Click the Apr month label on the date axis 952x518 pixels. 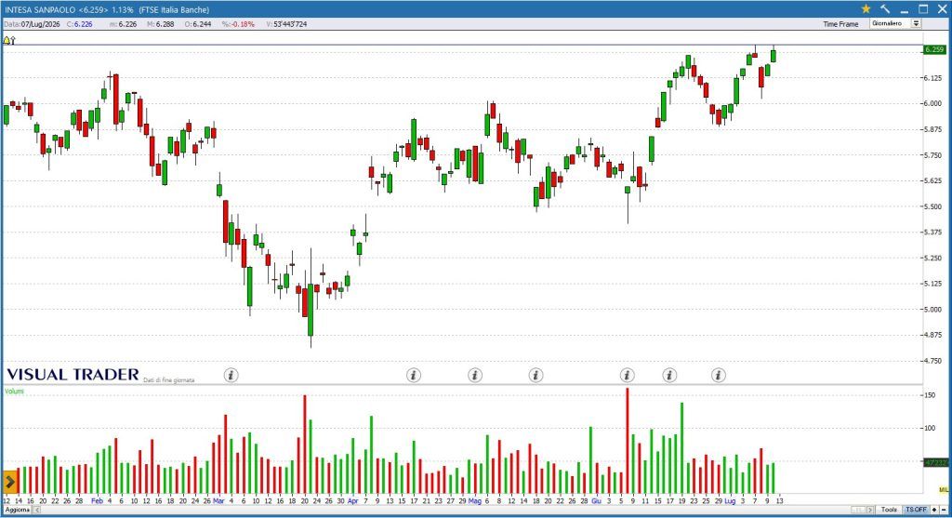352,501
